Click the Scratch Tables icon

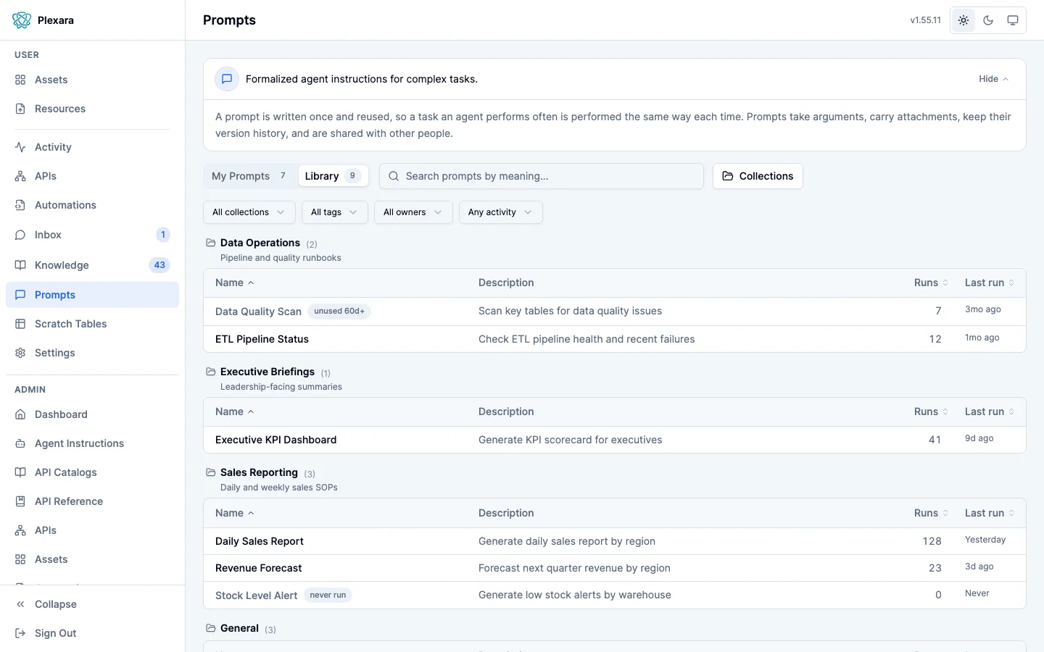click(20, 324)
